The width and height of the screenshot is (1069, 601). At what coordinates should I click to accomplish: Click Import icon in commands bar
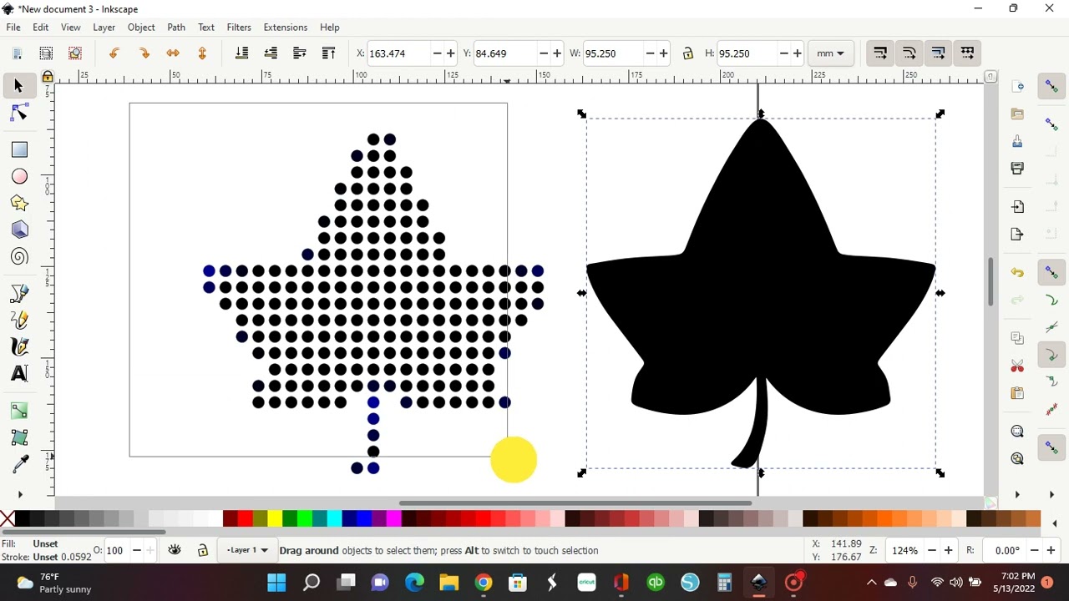pos(1017,207)
